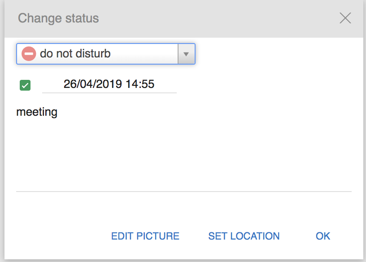
Task: Expand the status dropdown arrow
Action: (x=186, y=54)
